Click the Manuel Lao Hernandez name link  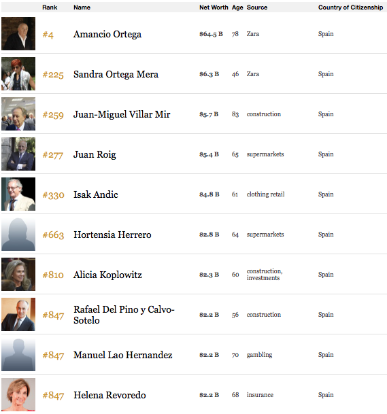[123, 355]
